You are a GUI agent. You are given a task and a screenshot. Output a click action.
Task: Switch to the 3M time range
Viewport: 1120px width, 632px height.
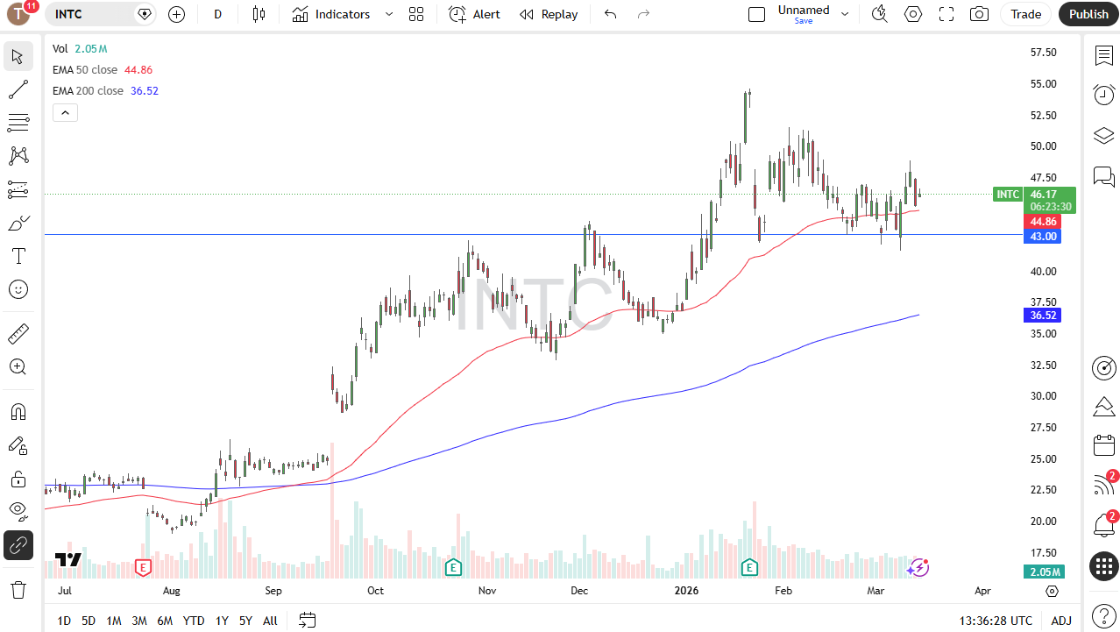[139, 621]
